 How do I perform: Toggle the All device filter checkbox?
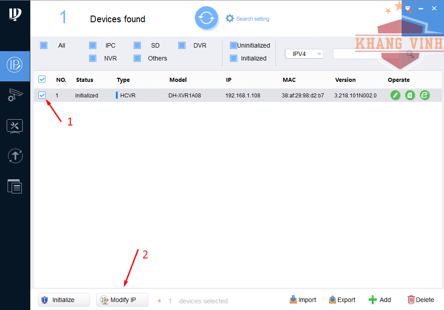click(44, 45)
